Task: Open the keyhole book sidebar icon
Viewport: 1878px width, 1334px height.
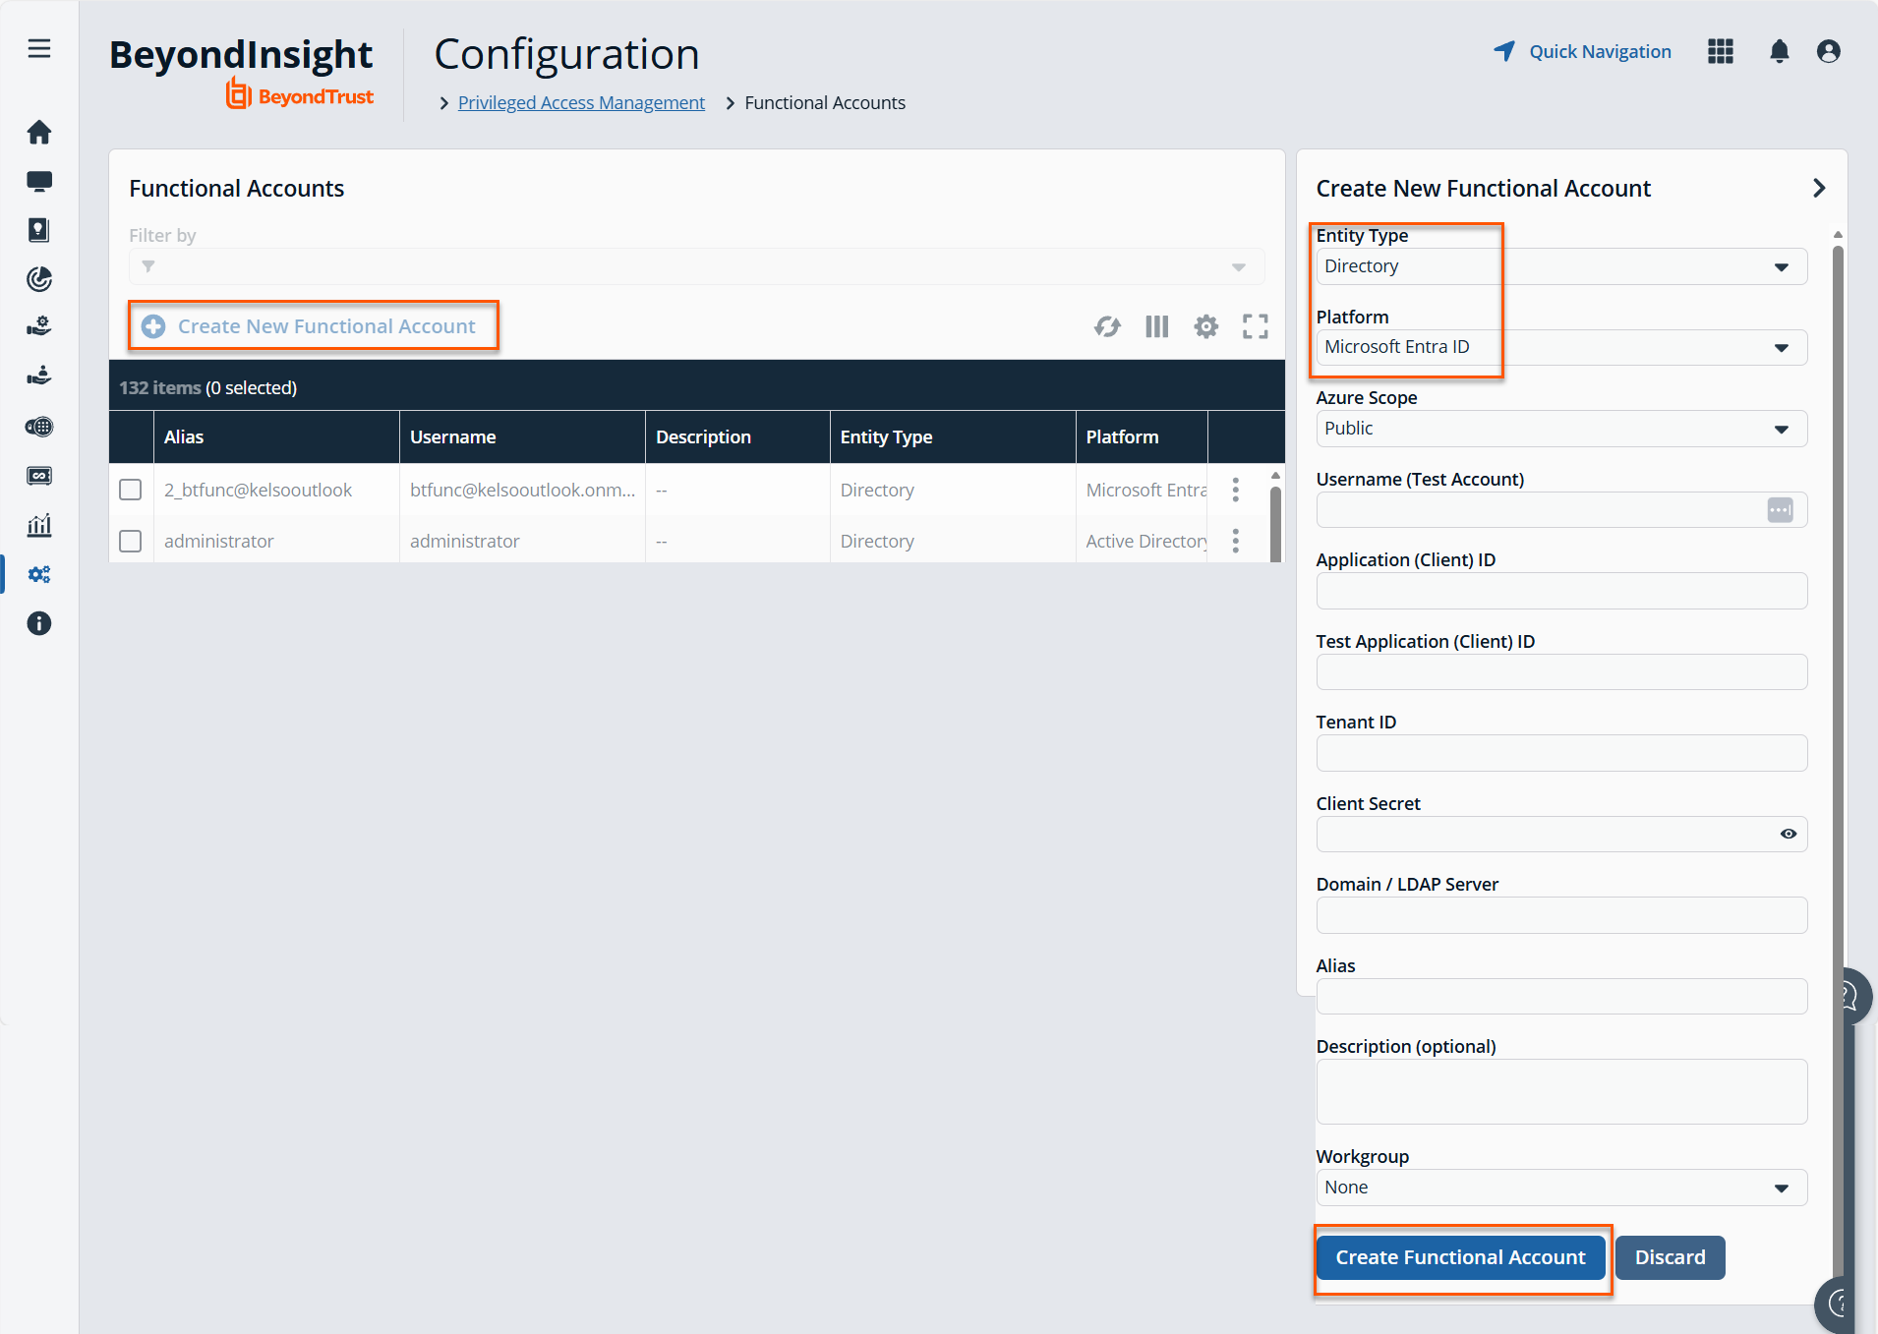Action: 39,230
